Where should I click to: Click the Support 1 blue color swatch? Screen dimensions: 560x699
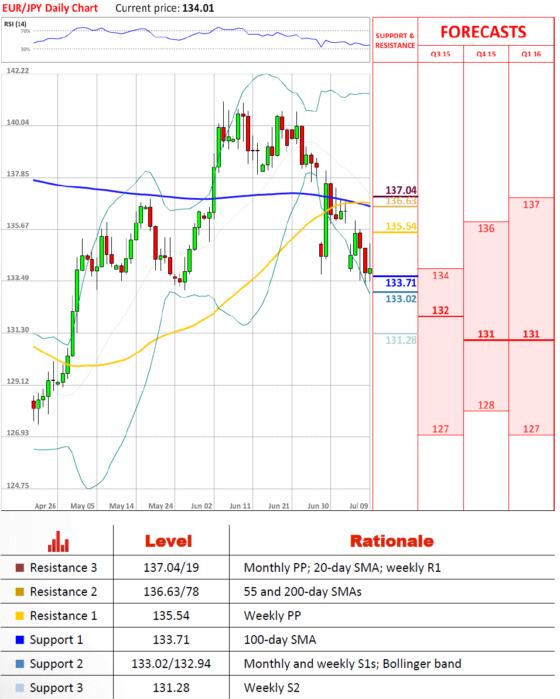pos(19,640)
